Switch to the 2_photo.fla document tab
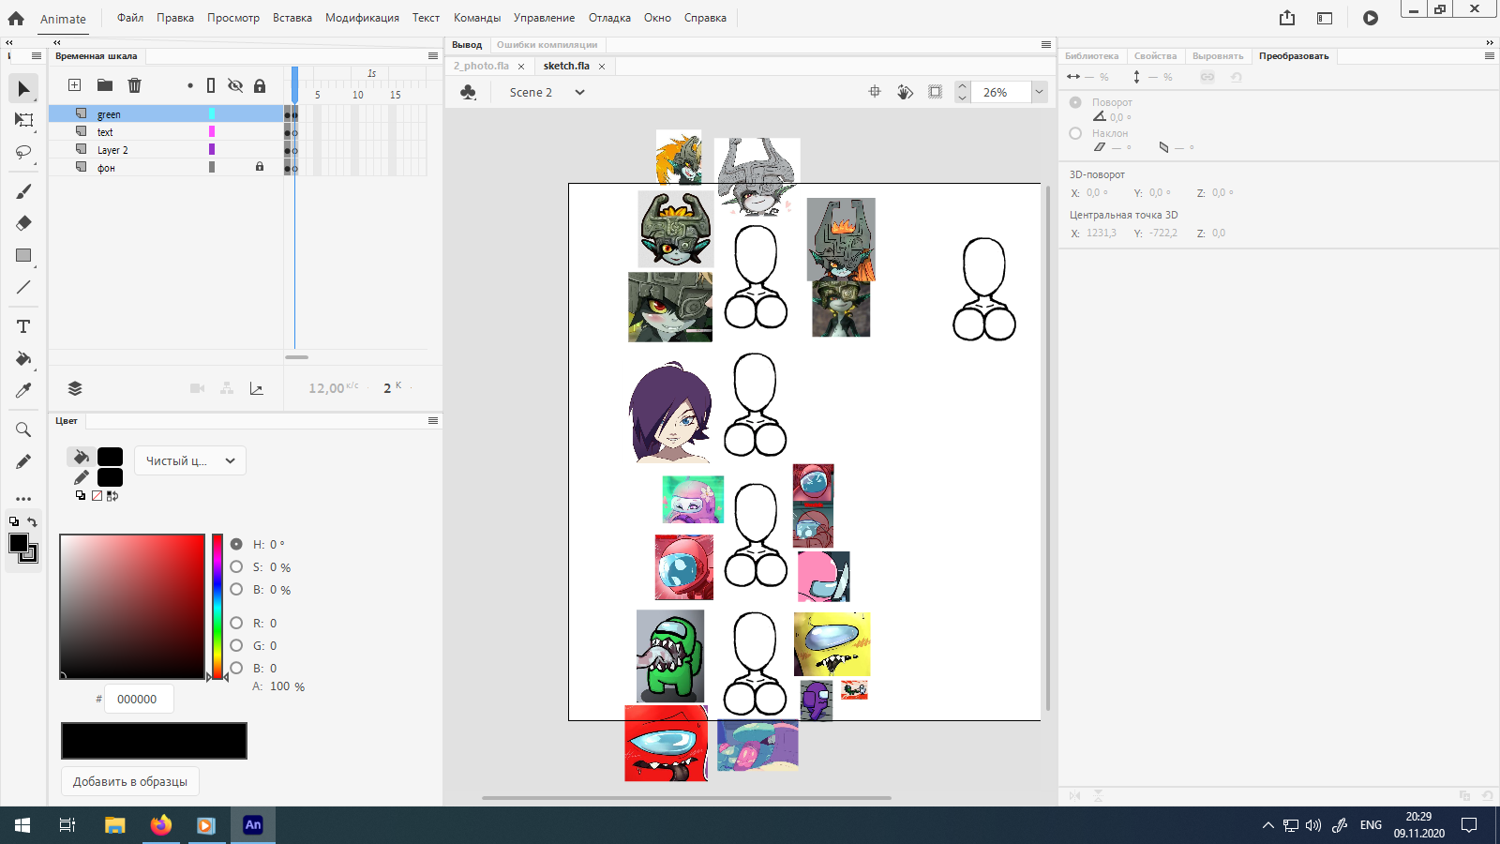 pos(481,66)
